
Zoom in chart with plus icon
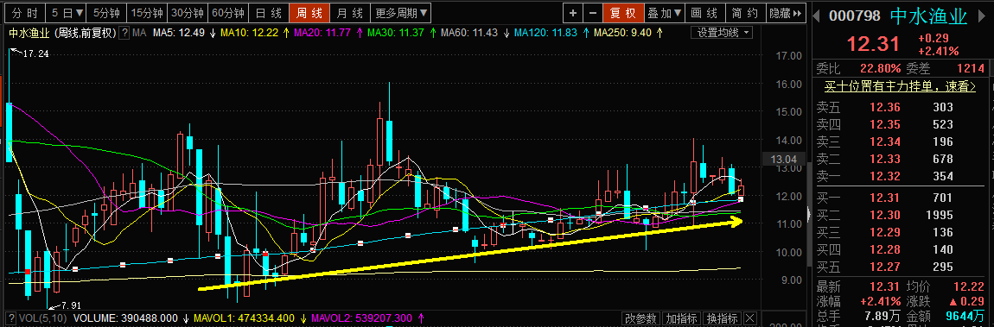pyautogui.click(x=573, y=13)
